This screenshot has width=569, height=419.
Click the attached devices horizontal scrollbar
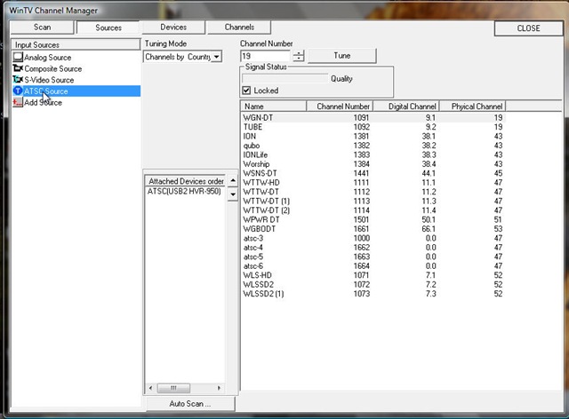tap(185, 388)
